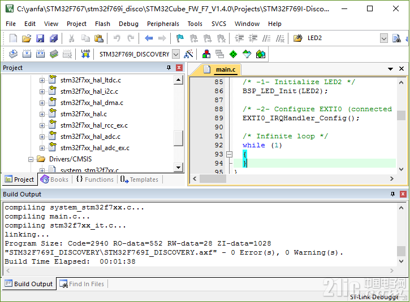Open Pack Installer icon
Image resolution: width=410 pixels, height=302 pixels.
tap(261, 54)
